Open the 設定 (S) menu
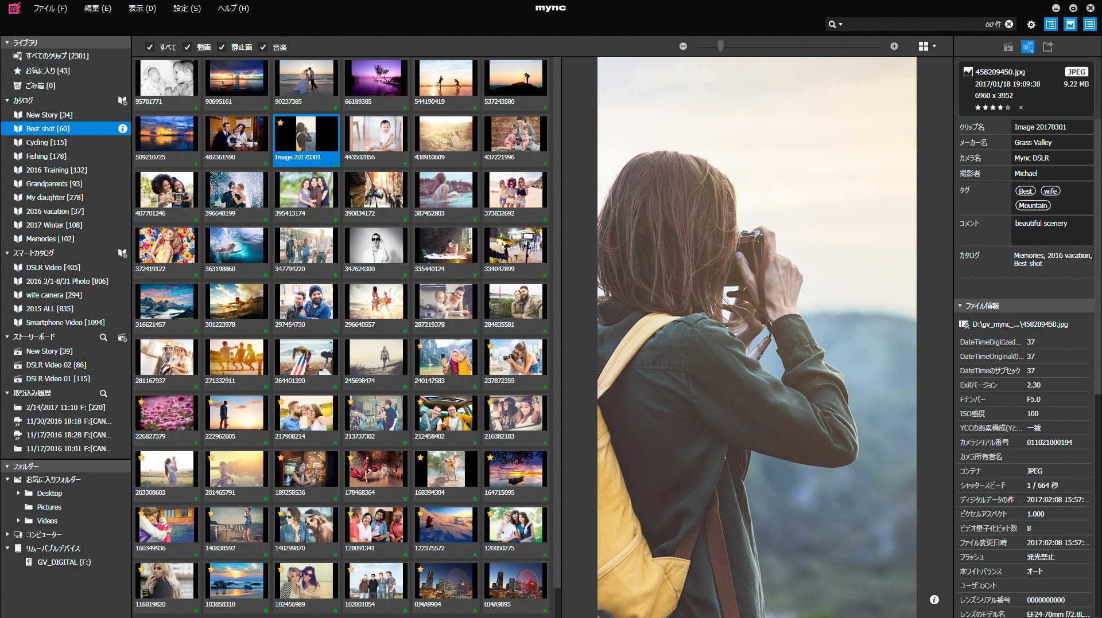This screenshot has width=1102, height=618. click(187, 9)
